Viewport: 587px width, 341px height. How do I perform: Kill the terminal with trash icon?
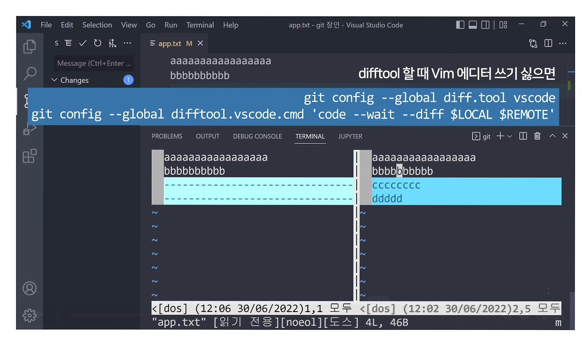click(537, 136)
